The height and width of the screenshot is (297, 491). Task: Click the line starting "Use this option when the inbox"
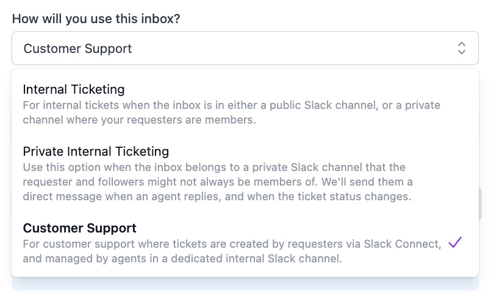coord(213,167)
